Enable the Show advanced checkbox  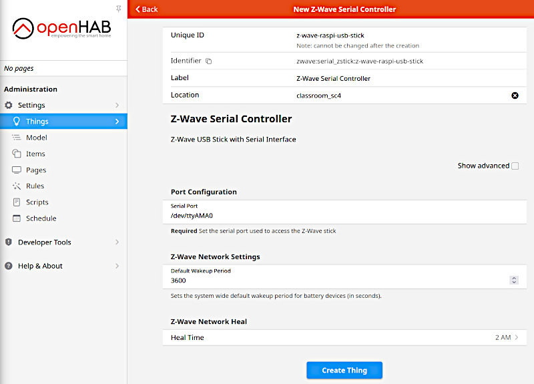coord(515,166)
